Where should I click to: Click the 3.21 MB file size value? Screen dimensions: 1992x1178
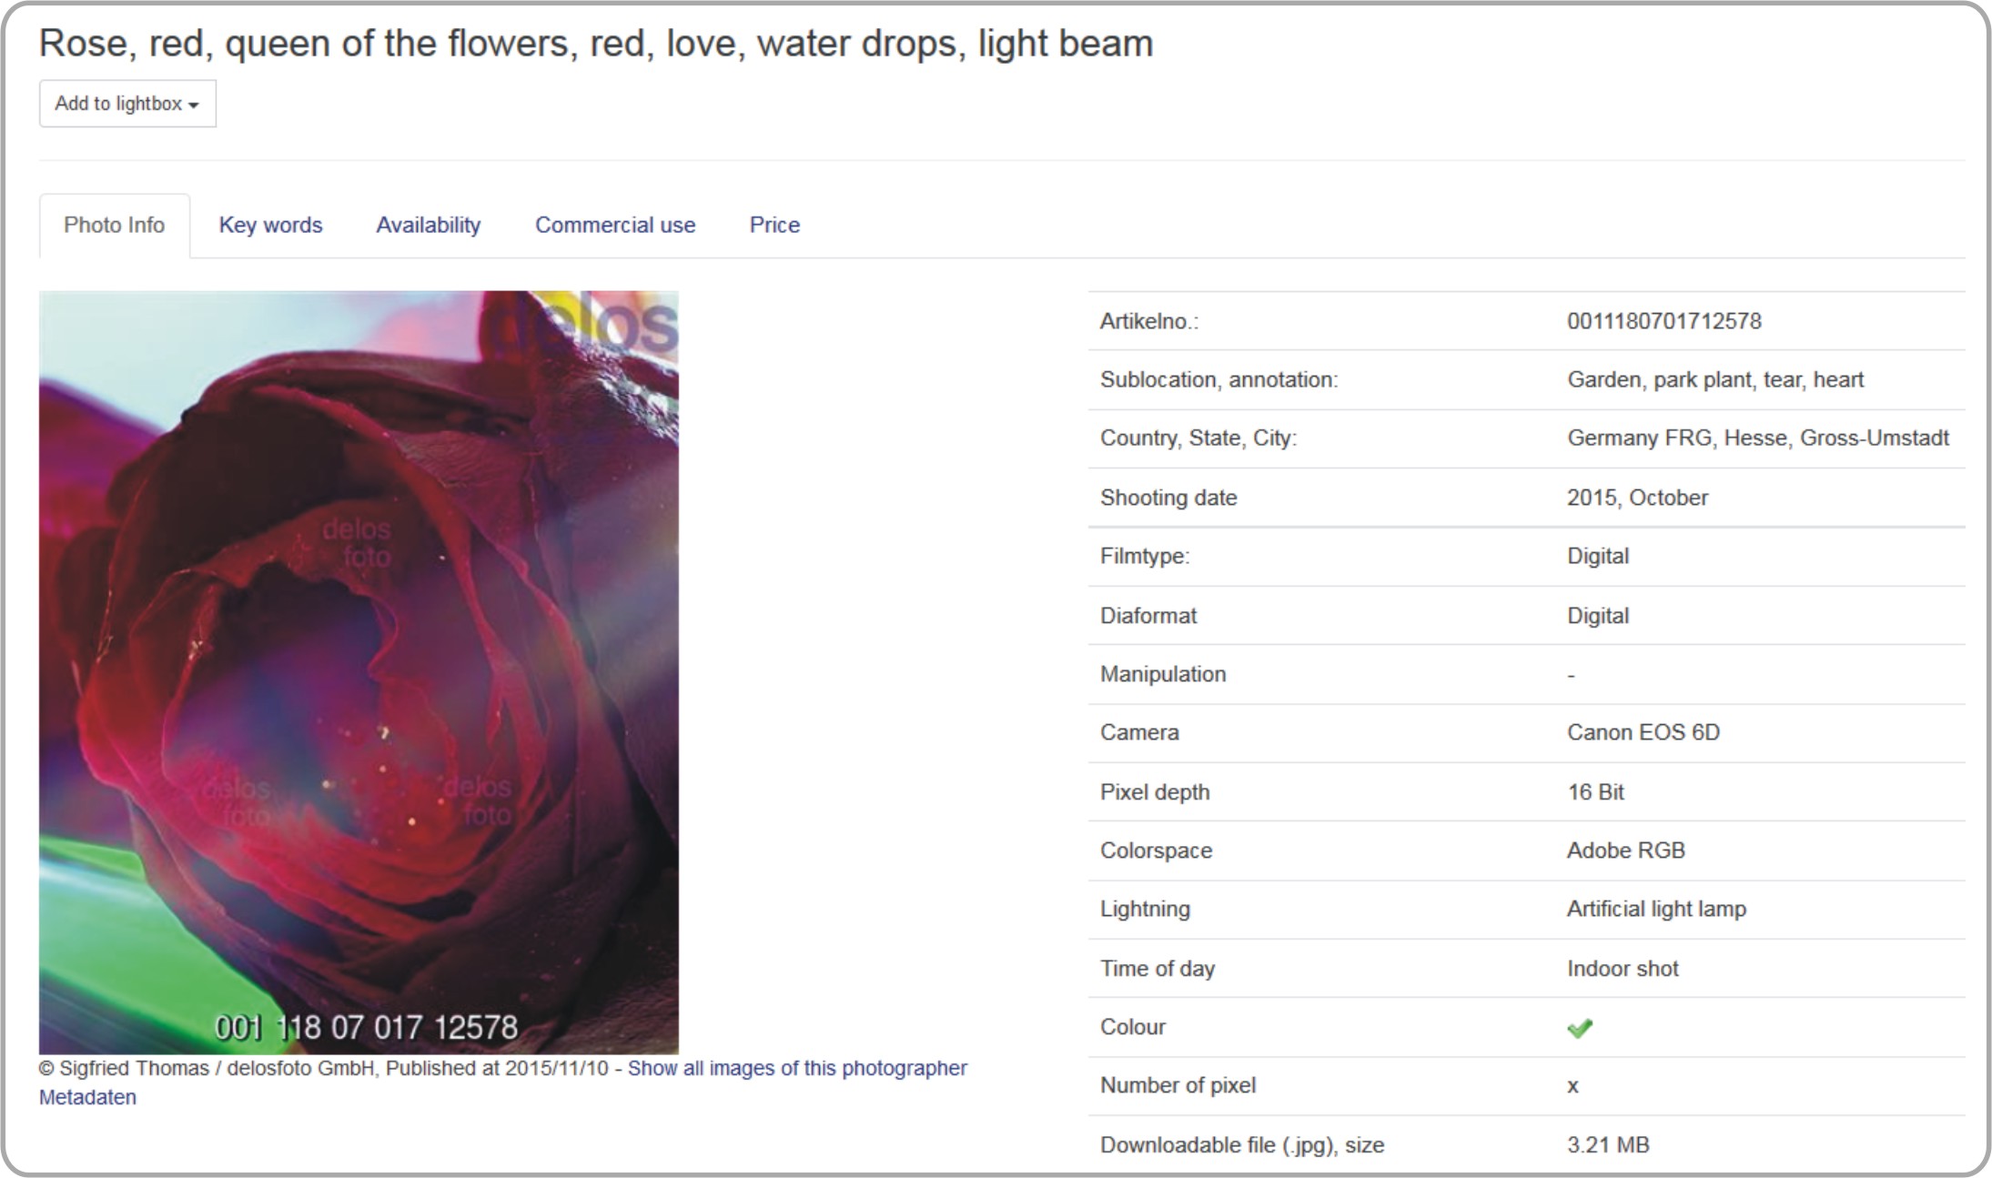coord(1608,1145)
